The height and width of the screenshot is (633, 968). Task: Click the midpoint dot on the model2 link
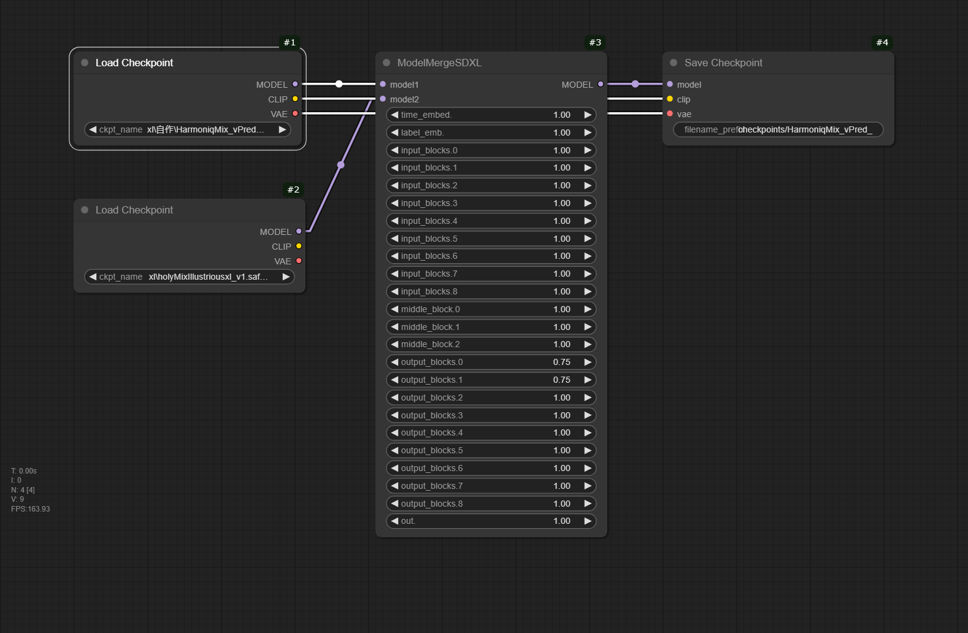click(341, 164)
